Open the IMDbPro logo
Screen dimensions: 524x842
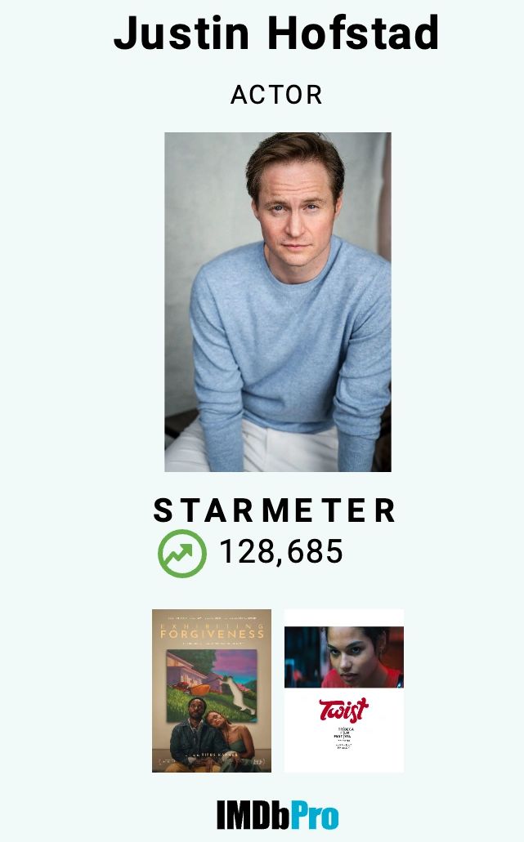pos(277,814)
